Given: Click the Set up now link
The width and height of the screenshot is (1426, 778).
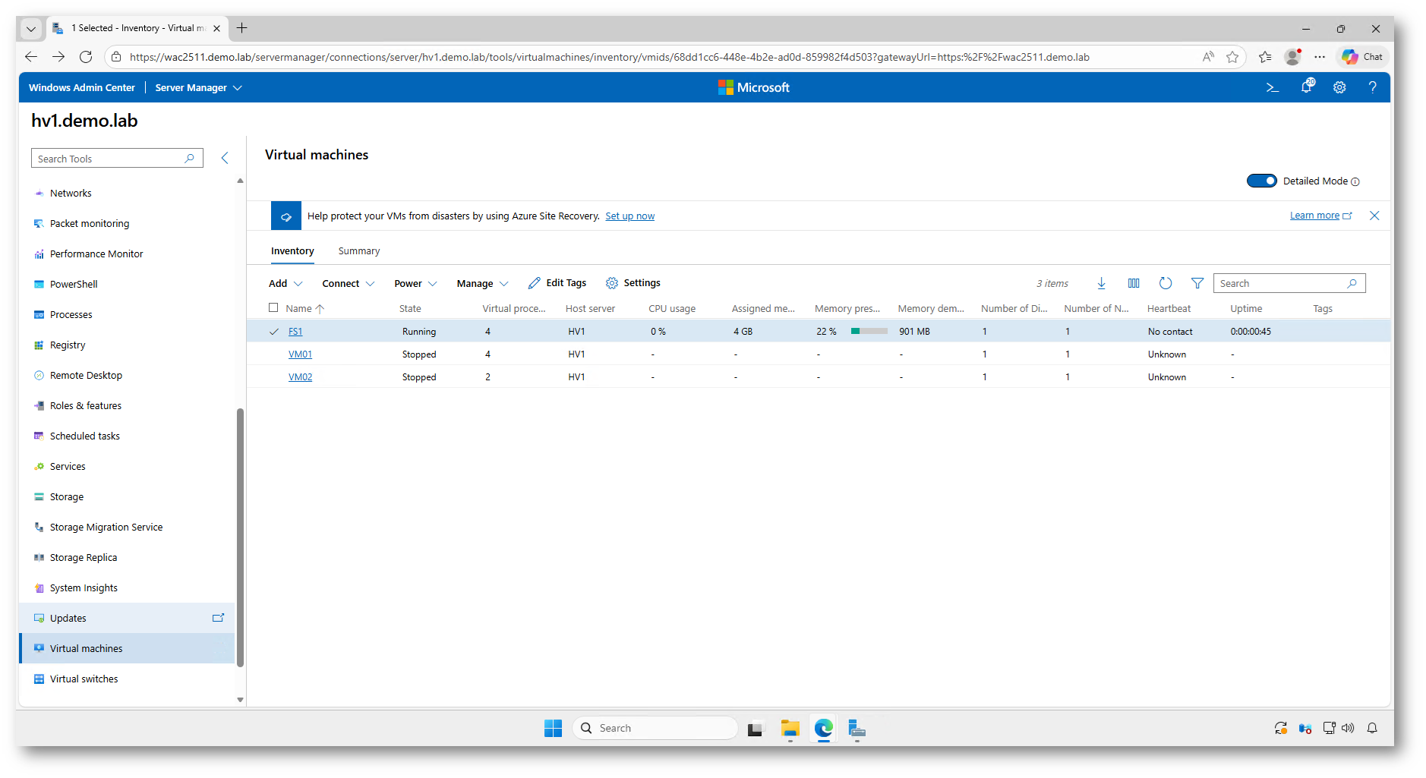Looking at the screenshot, I should pyautogui.click(x=629, y=216).
